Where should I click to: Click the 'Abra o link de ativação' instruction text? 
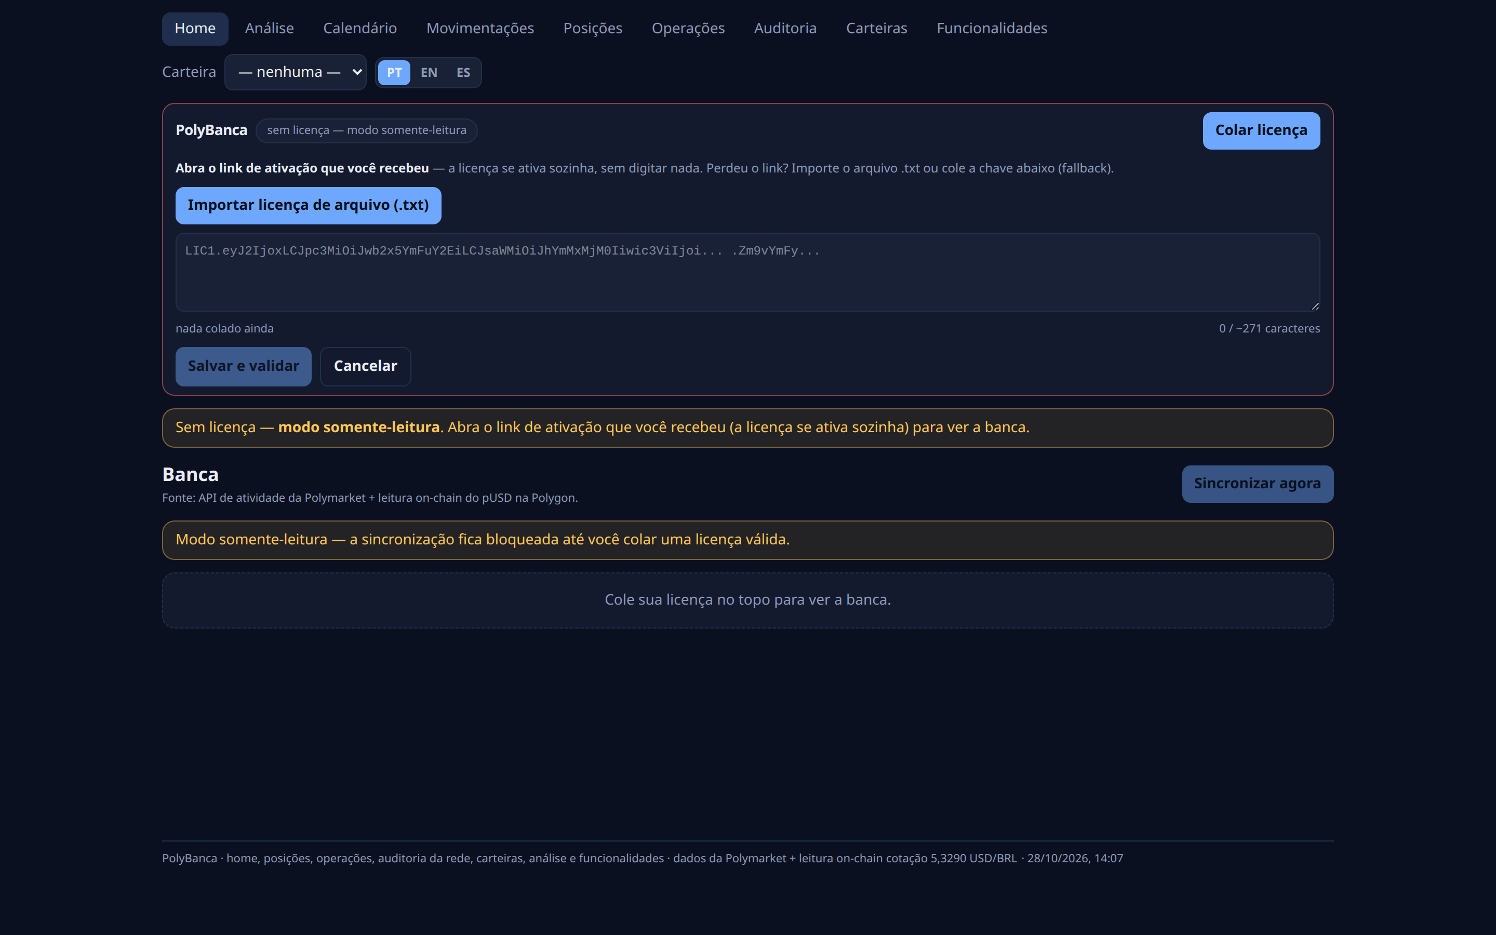(x=644, y=168)
